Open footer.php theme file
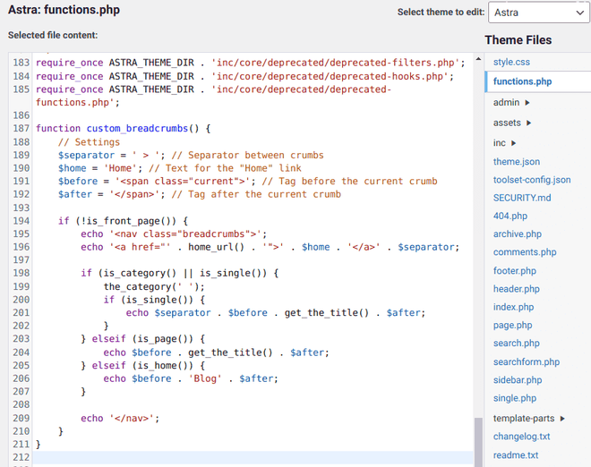 pyautogui.click(x=515, y=271)
